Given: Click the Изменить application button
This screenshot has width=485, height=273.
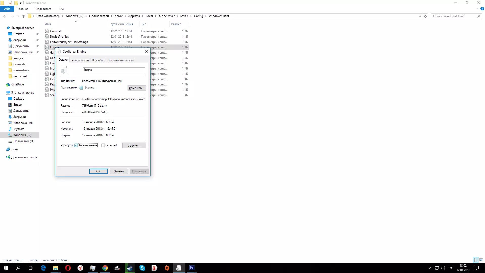Looking at the screenshot, I should coord(136,88).
